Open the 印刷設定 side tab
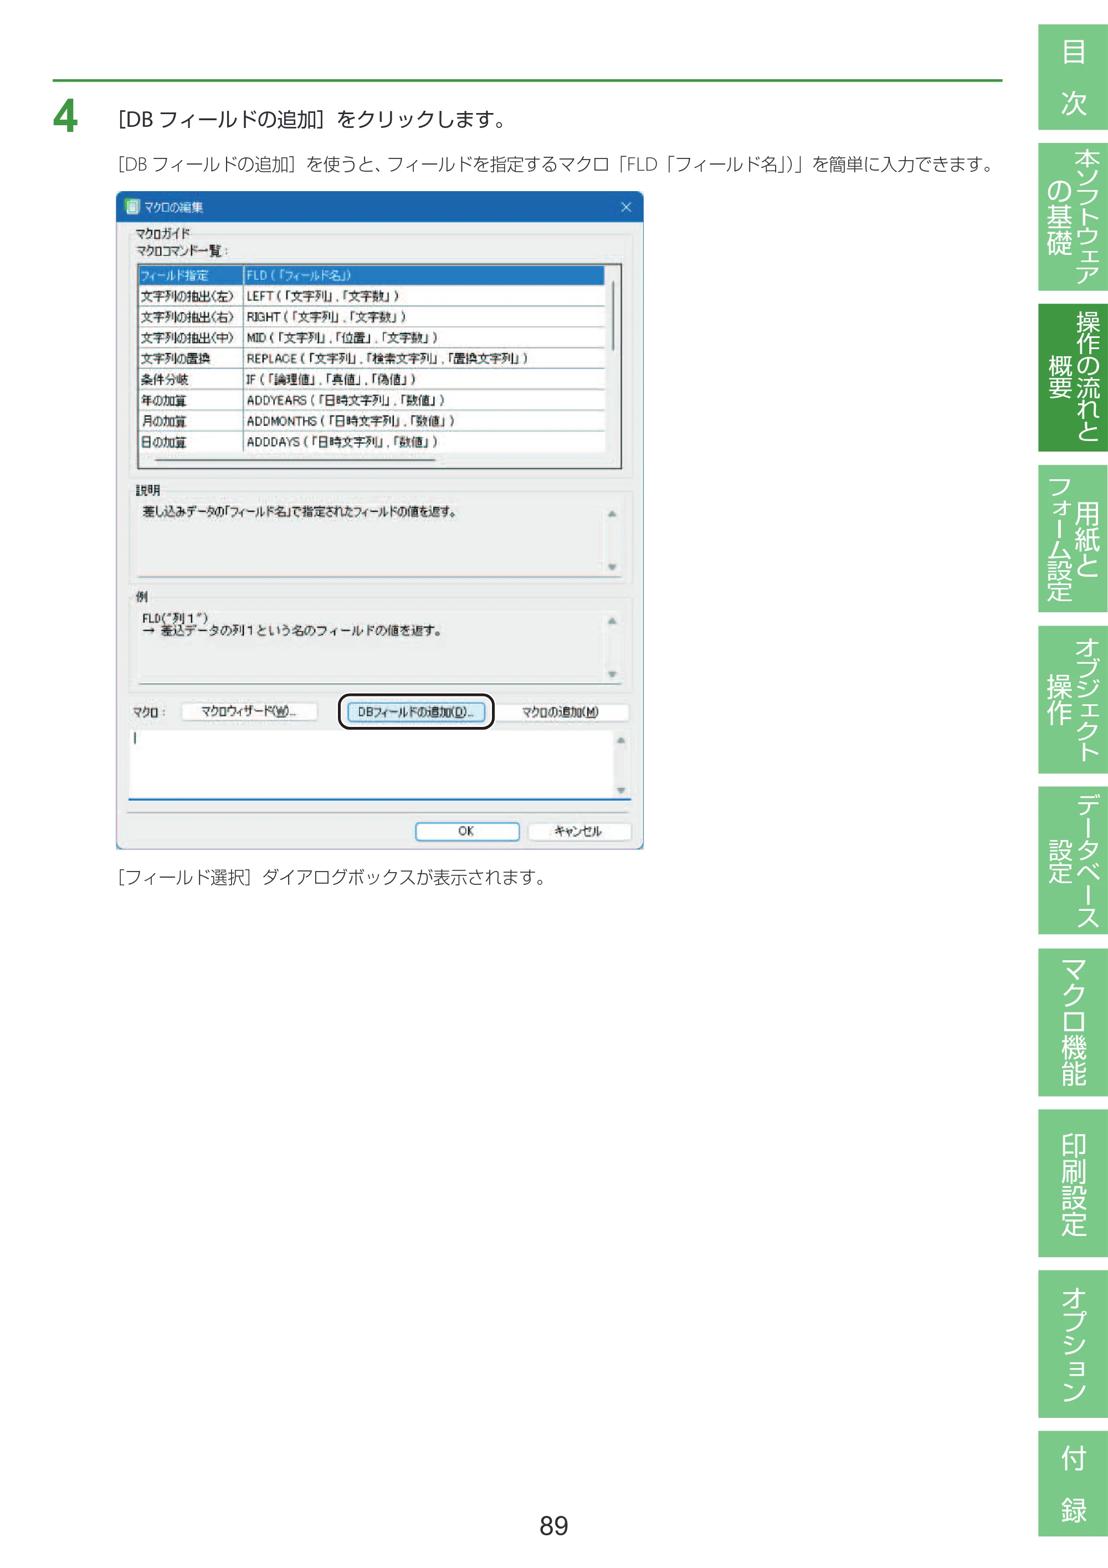Image resolution: width=1108 pixels, height=1568 pixels. click(x=1073, y=1183)
